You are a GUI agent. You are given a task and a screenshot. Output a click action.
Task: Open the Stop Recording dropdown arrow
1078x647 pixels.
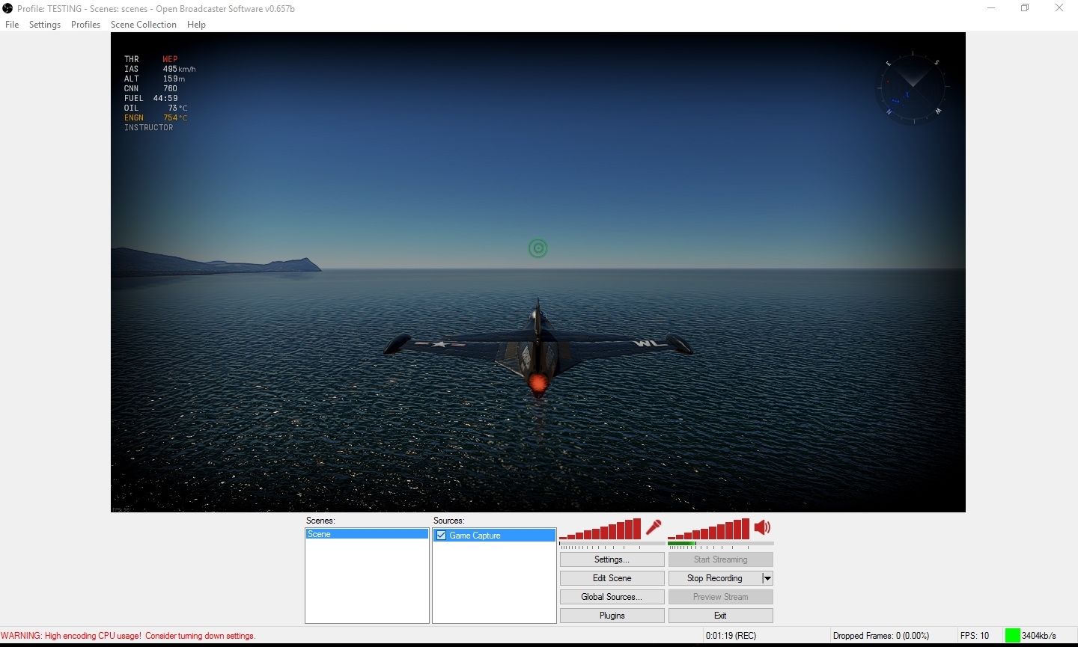767,578
